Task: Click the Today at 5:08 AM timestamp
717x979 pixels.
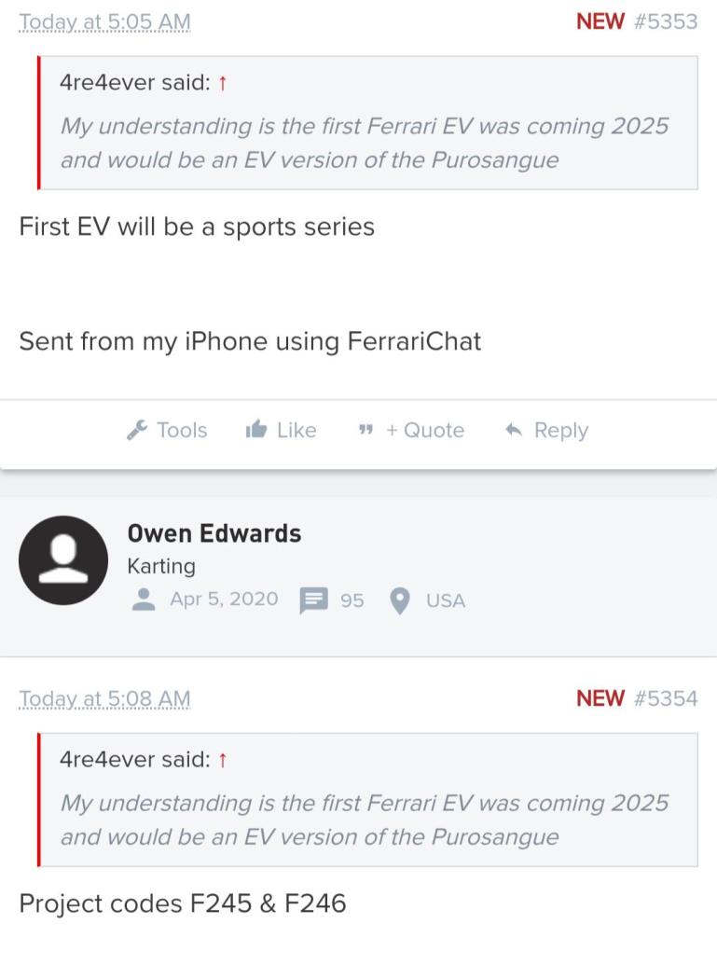Action: click(x=104, y=698)
